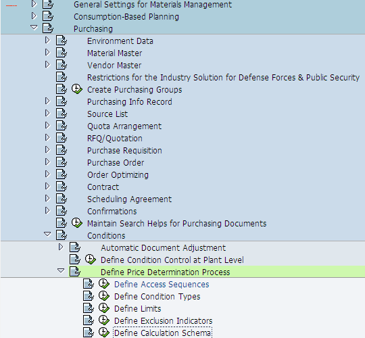365x338 pixels.
Task: Open documentation icon for Environment Data
Action: pyautogui.click(x=62, y=41)
